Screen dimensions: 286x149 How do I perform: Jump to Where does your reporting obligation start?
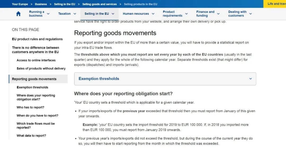point(36,97)
